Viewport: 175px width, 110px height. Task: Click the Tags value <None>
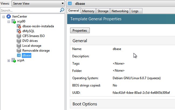pyautogui.click(x=119, y=64)
